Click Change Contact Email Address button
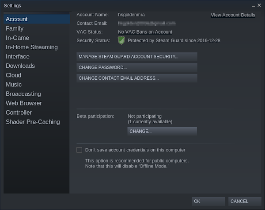 pyautogui.click(x=137, y=78)
